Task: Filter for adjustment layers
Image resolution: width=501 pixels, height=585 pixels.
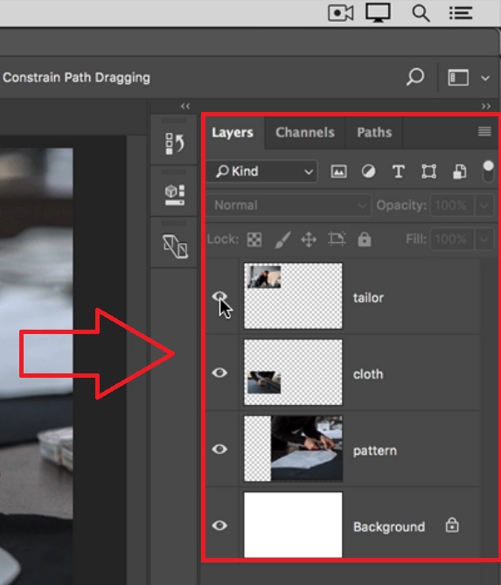Action: [x=369, y=171]
